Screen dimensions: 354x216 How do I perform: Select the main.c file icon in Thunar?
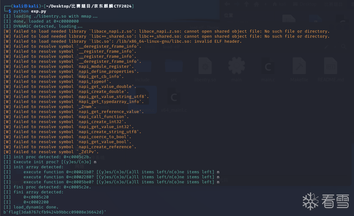click(x=268, y=66)
